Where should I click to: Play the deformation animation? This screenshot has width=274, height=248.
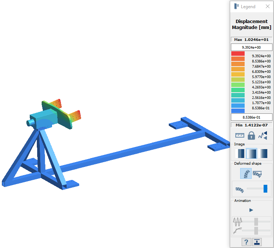pos(251,210)
